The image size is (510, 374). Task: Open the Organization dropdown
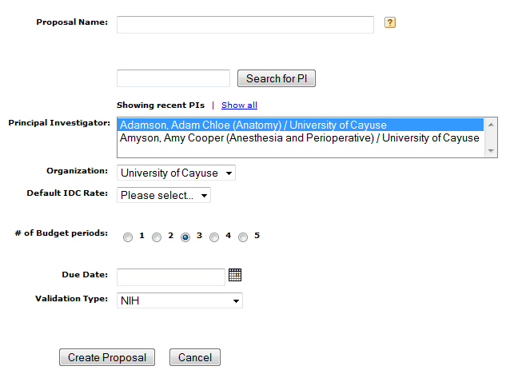pos(176,173)
